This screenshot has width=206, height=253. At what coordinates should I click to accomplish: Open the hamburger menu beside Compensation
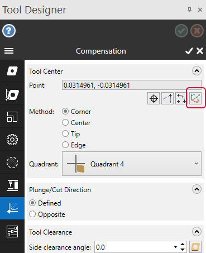pyautogui.click(x=9, y=51)
